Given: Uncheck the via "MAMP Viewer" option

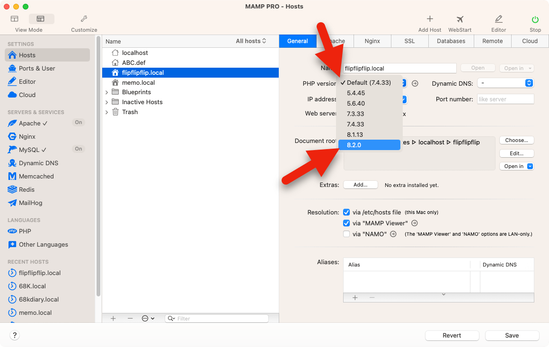Looking at the screenshot, I should 346,223.
